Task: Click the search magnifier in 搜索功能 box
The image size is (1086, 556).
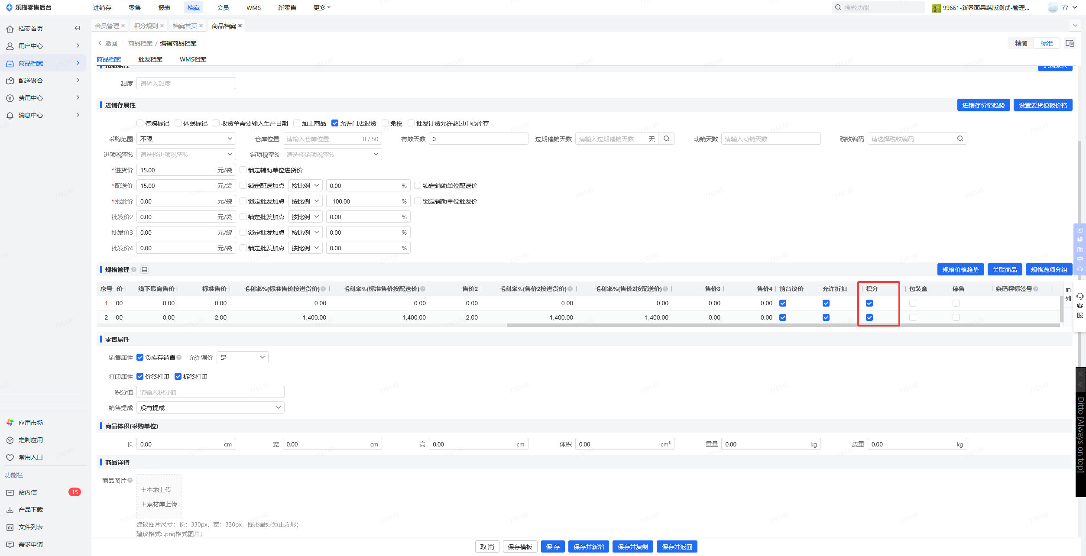Action: (x=838, y=7)
